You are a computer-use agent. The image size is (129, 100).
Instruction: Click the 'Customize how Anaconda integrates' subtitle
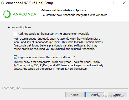[75, 15]
